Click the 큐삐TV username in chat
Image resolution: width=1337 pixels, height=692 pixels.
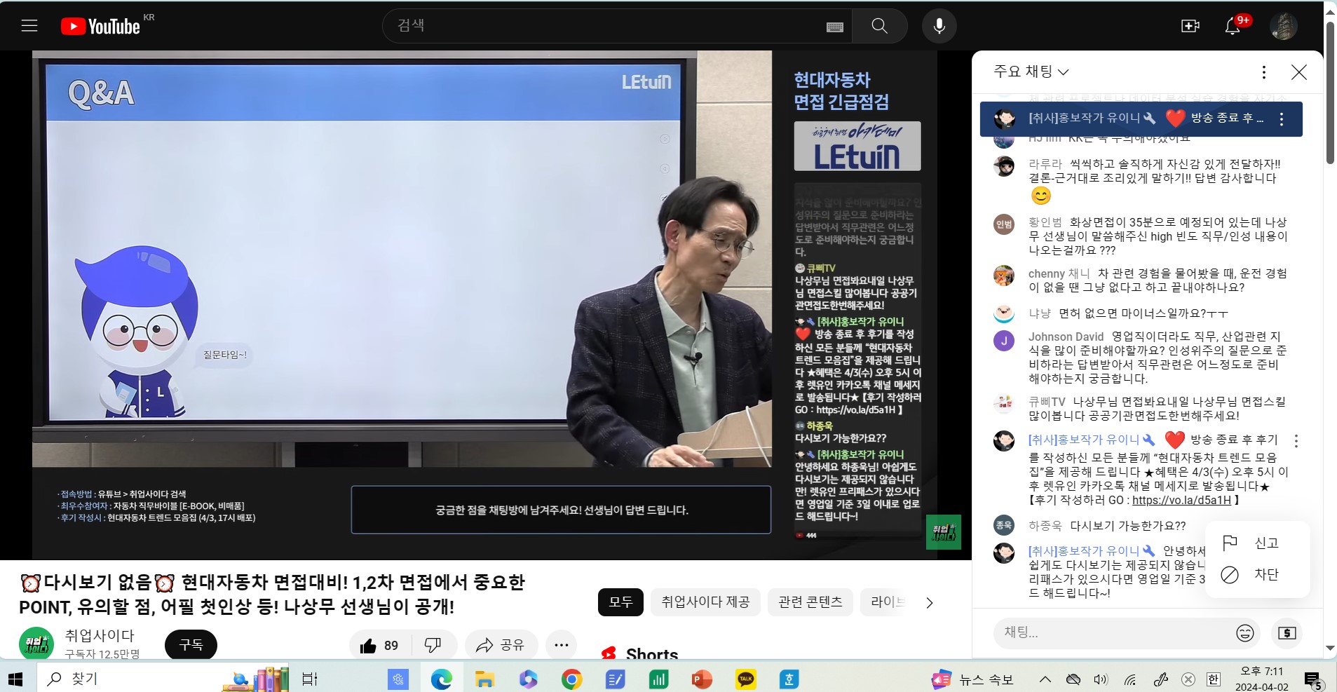coord(1047,402)
